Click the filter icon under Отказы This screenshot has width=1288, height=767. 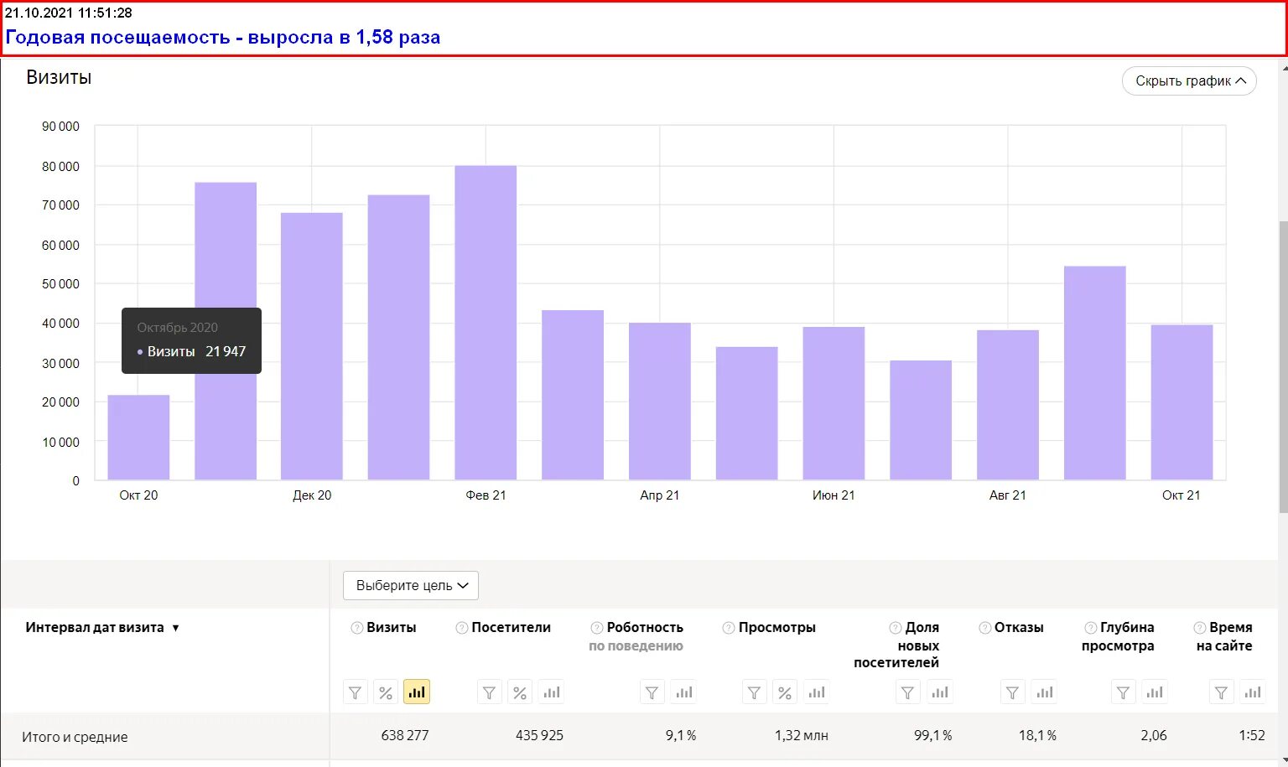(1013, 692)
